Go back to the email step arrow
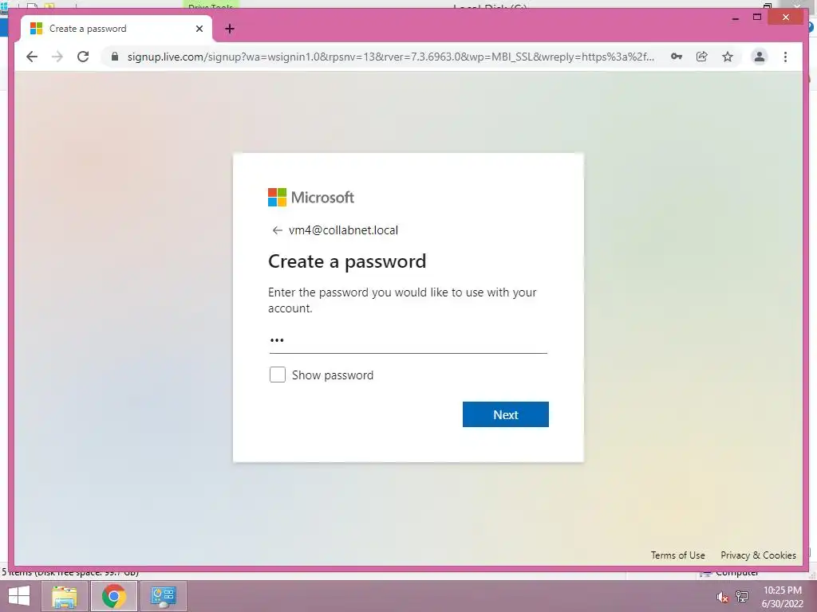Screen dimensions: 817x612 [x=277, y=230]
